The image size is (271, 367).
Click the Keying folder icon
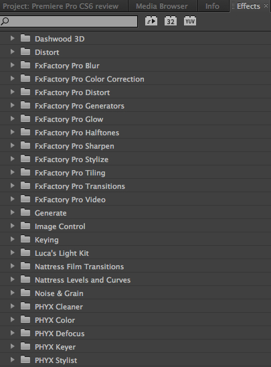pos(25,239)
